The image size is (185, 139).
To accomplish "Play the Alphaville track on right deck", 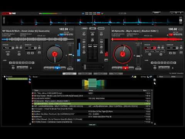I will tap(126, 68).
